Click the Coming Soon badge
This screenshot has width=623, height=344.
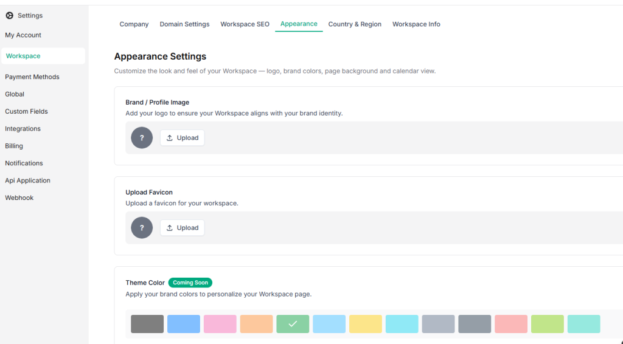[190, 283]
